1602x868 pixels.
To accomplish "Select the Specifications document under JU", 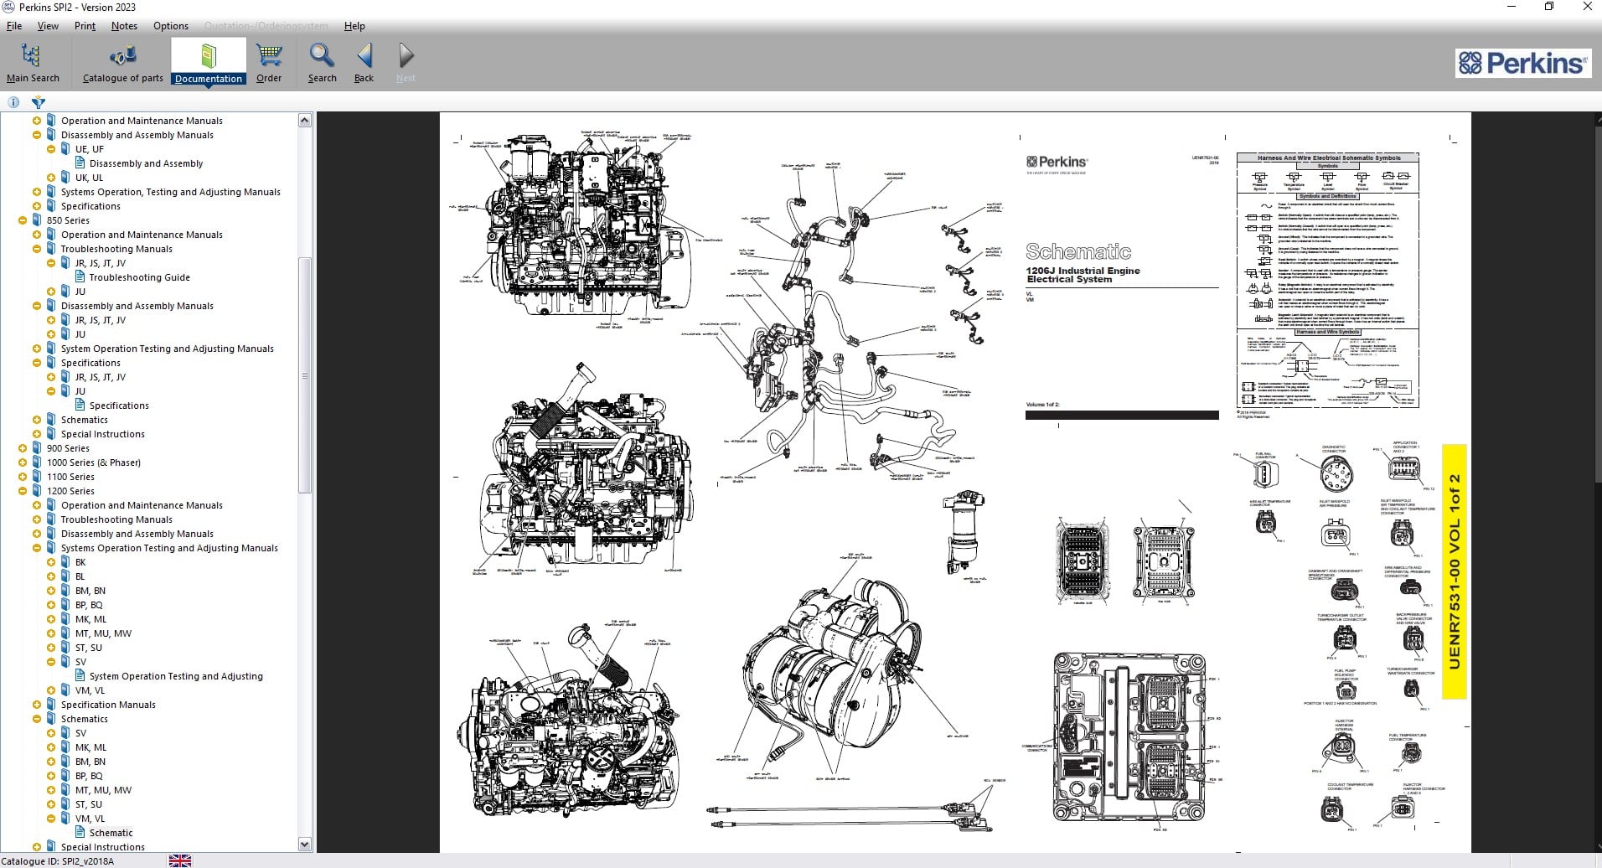I will coord(119,406).
